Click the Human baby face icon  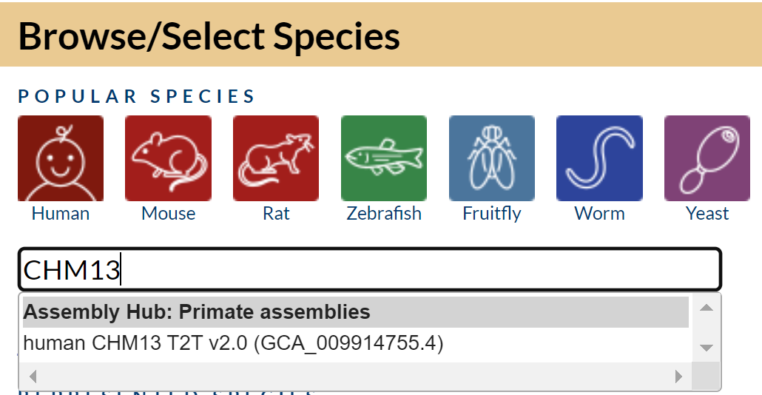pyautogui.click(x=61, y=158)
